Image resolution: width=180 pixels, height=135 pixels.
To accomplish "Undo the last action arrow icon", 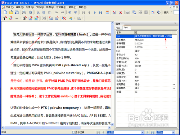I will point(57,12).
